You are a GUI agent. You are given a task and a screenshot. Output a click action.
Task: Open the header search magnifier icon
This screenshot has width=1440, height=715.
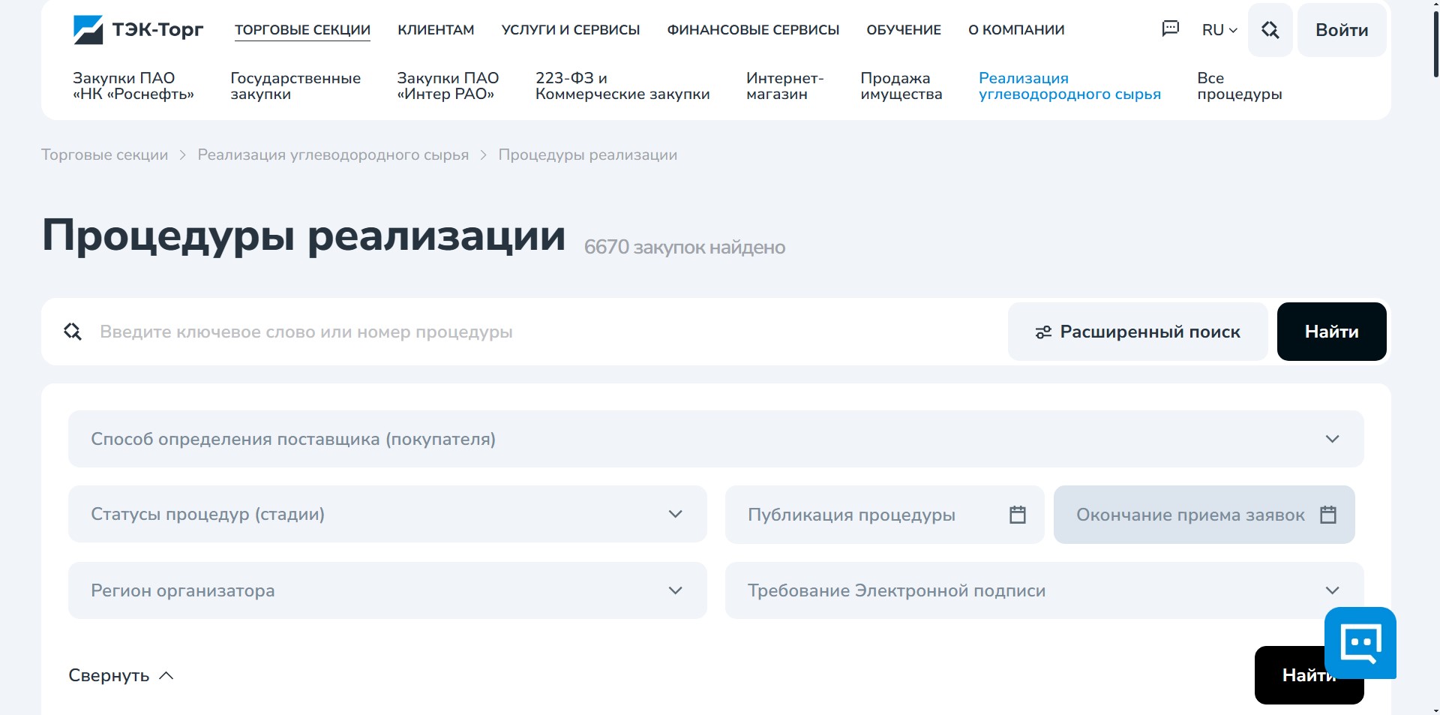1270,30
